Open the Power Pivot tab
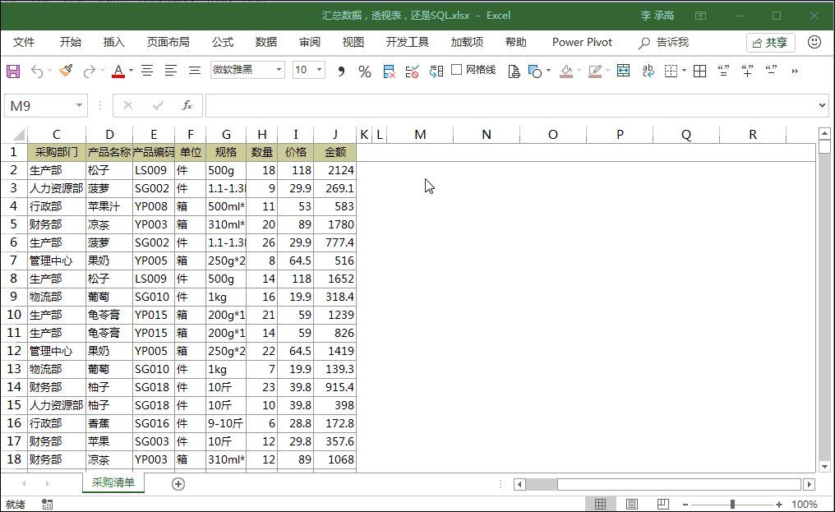The width and height of the screenshot is (835, 512). (x=582, y=42)
